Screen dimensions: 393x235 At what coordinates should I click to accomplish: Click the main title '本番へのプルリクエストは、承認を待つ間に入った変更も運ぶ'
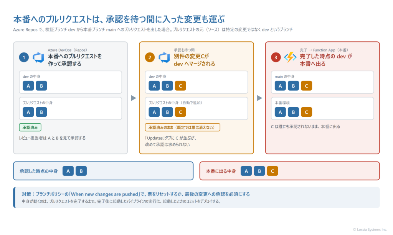pyautogui.click(x=119, y=19)
